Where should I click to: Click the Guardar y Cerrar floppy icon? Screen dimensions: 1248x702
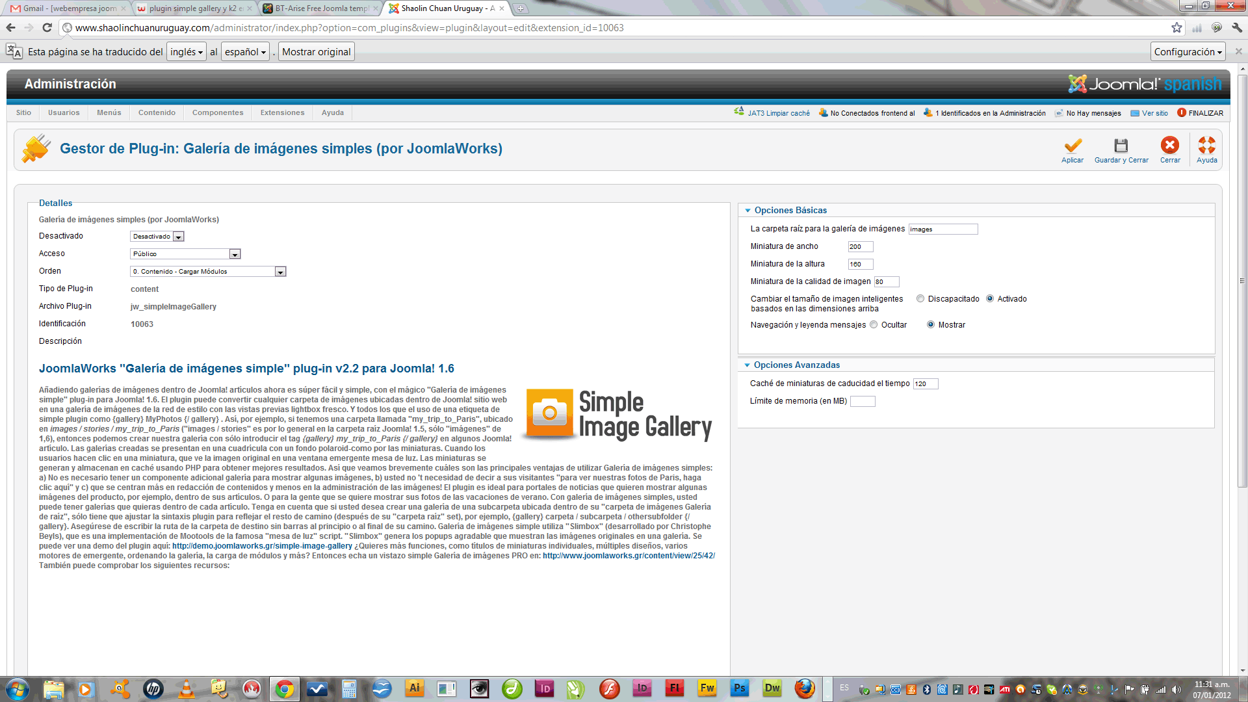click(1121, 146)
